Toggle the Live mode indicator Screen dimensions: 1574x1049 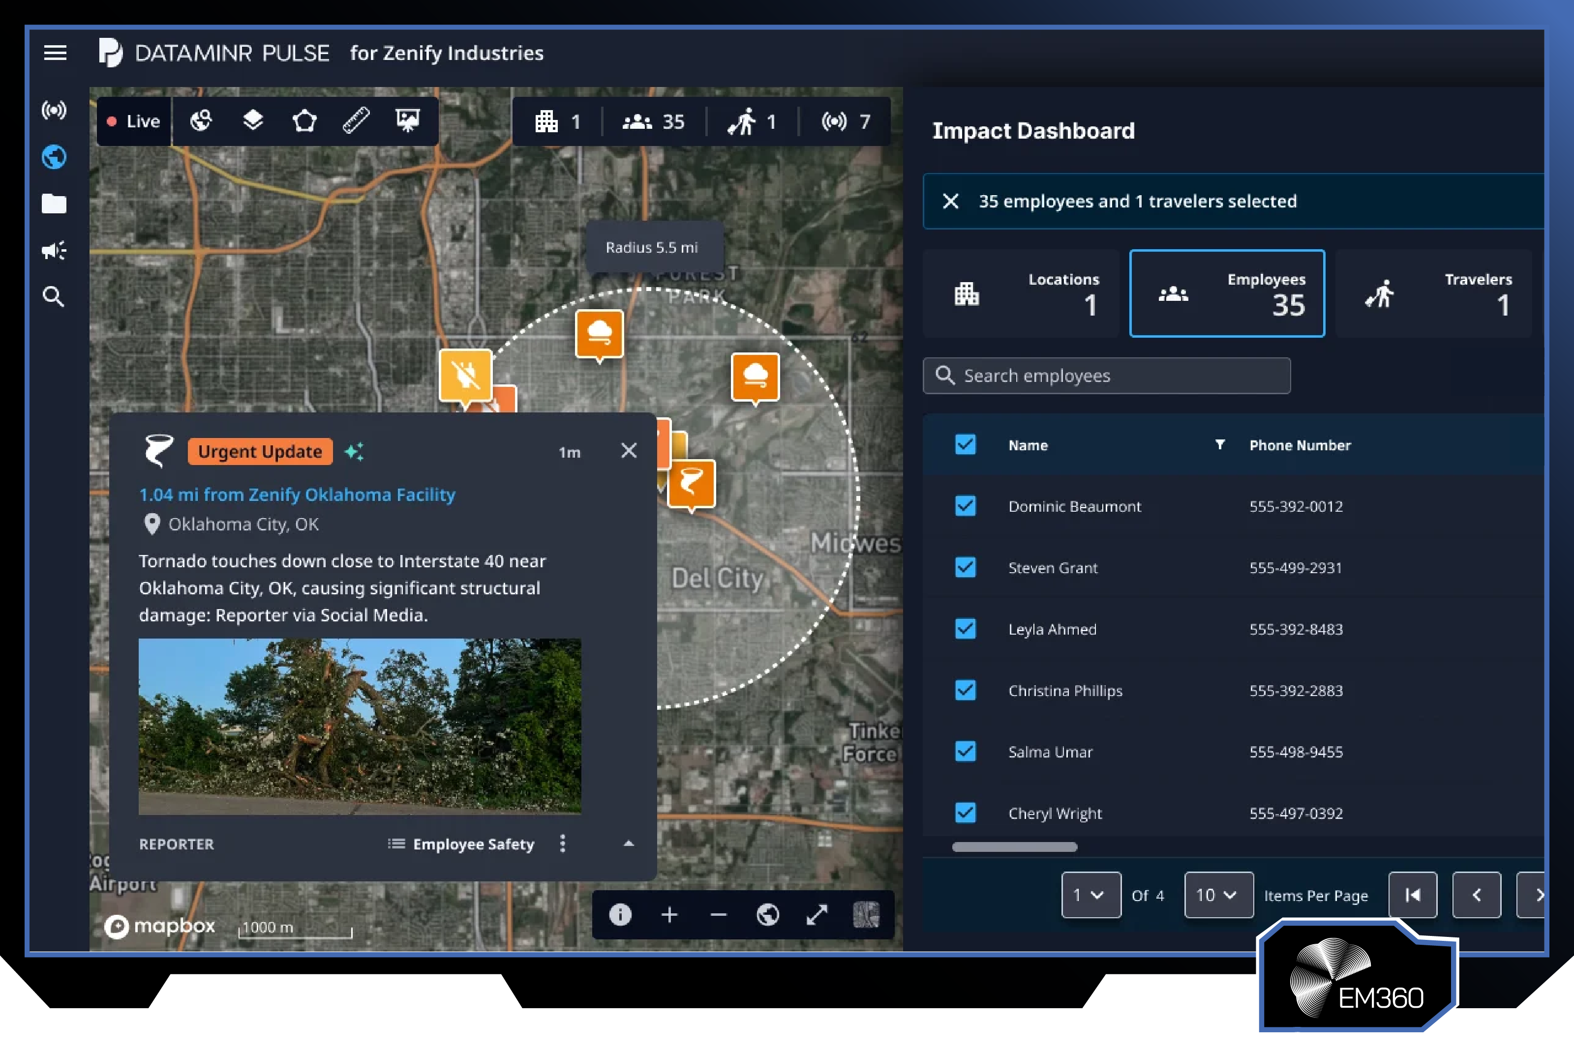(x=134, y=121)
